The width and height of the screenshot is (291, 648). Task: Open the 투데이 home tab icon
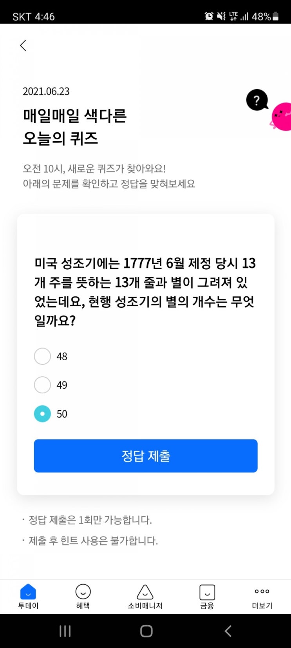pyautogui.click(x=28, y=591)
